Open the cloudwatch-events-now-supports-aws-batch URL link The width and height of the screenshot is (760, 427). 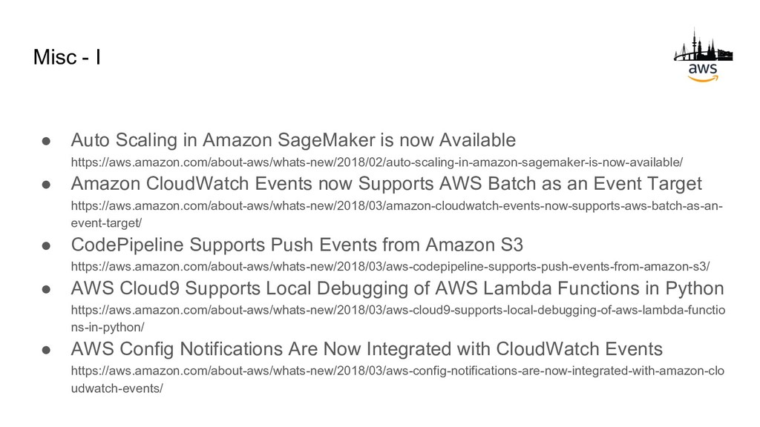396,214
